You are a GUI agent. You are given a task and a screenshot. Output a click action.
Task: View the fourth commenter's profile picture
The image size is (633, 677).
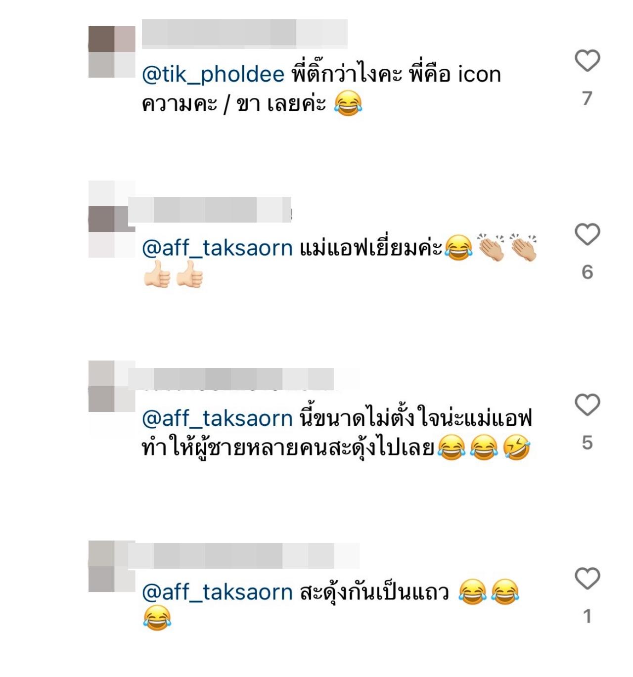coord(112,566)
